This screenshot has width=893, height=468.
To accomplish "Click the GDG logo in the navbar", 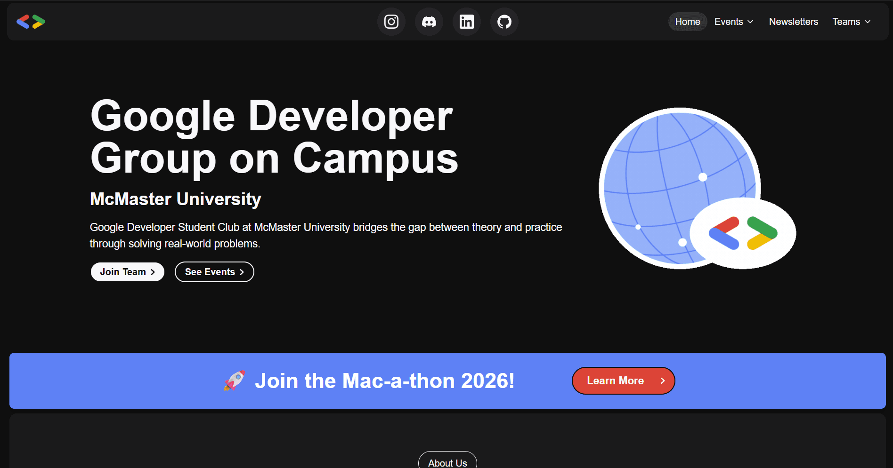I will (31, 22).
